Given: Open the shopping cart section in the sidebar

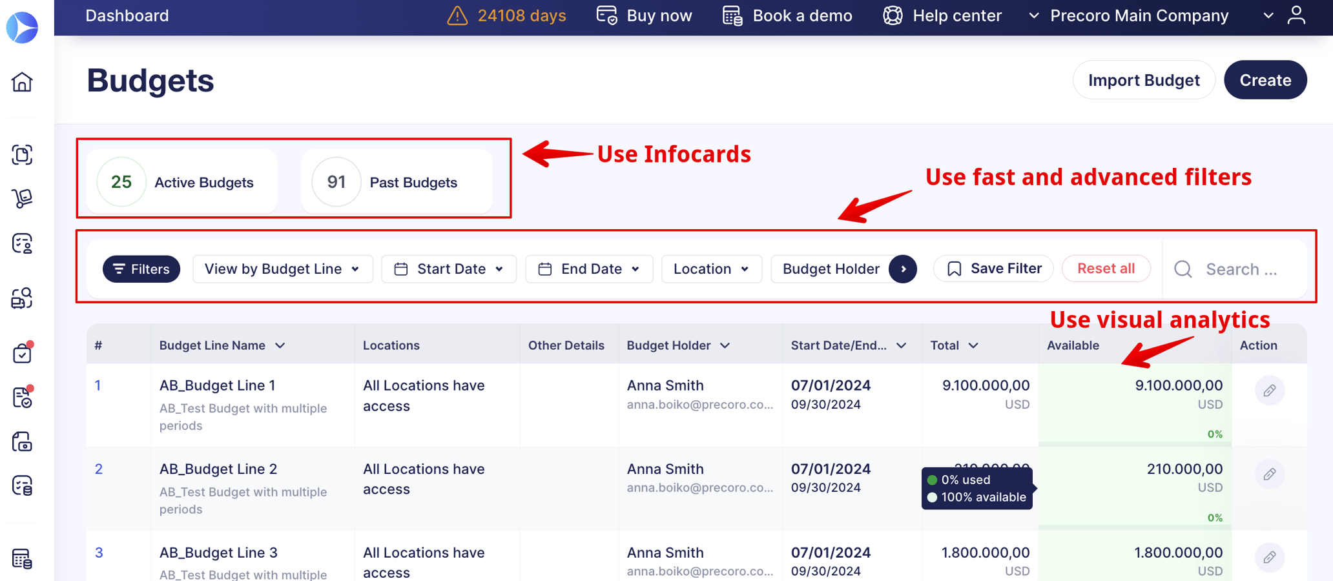Looking at the screenshot, I should pos(23,198).
